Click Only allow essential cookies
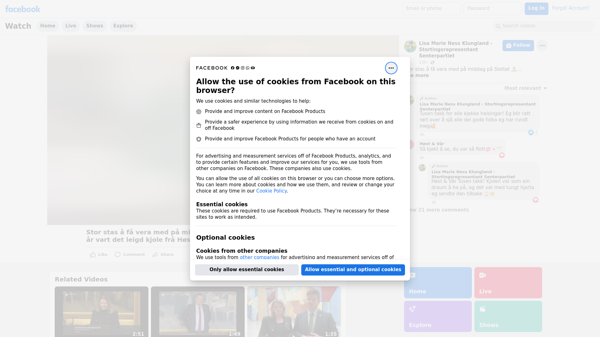Screen dimensions: 600x337 247,270
